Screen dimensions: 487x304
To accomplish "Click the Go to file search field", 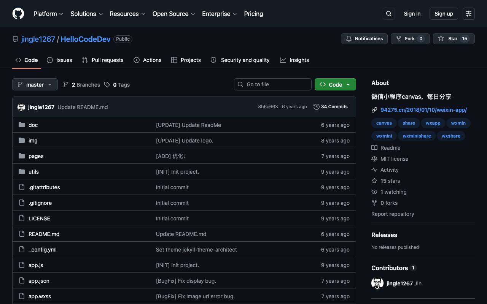I will 273,84.
